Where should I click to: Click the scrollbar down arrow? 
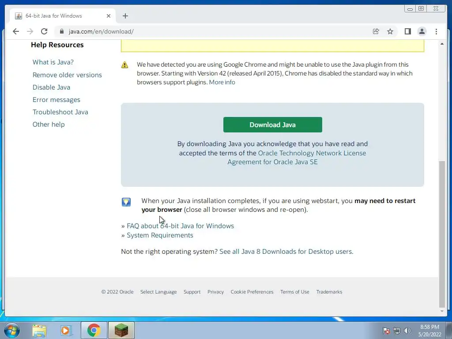pos(442,311)
